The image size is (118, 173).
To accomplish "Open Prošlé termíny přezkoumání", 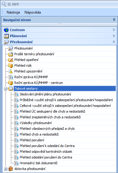I will pos(34,54).
